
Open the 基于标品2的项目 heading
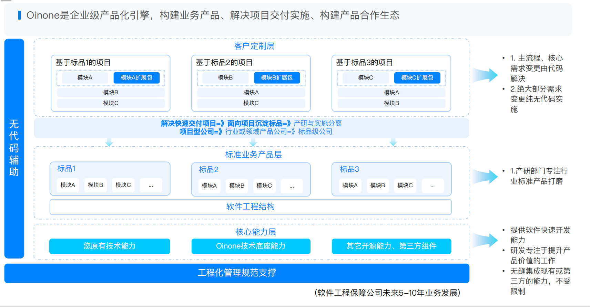coord(224,63)
